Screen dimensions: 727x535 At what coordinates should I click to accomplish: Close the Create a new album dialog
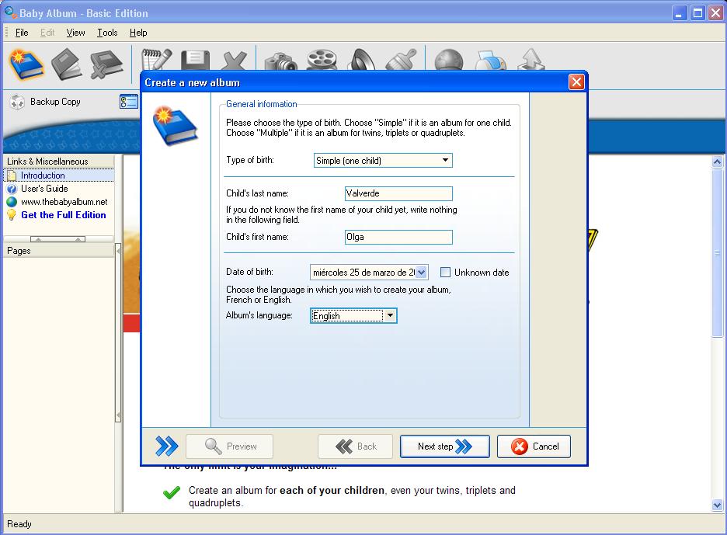(x=576, y=82)
